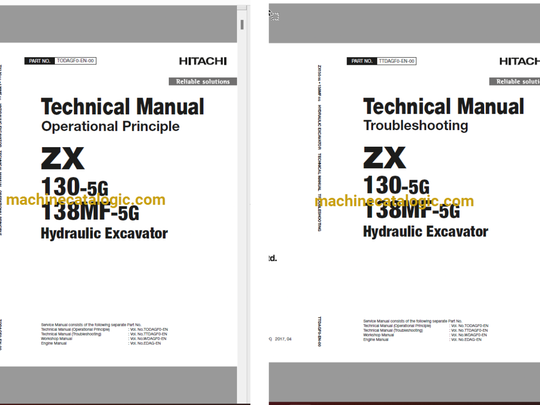Viewport: 540px width, 405px height.
Task: Click the 2017, 04 date on right page
Action: click(283, 339)
